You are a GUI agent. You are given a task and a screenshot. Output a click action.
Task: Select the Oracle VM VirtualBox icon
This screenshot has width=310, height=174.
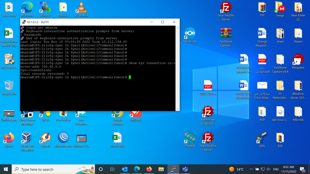[x=27, y=138]
